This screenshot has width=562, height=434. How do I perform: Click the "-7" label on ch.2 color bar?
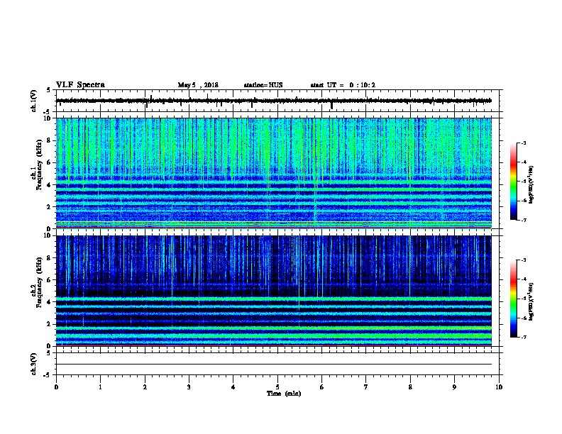click(523, 338)
